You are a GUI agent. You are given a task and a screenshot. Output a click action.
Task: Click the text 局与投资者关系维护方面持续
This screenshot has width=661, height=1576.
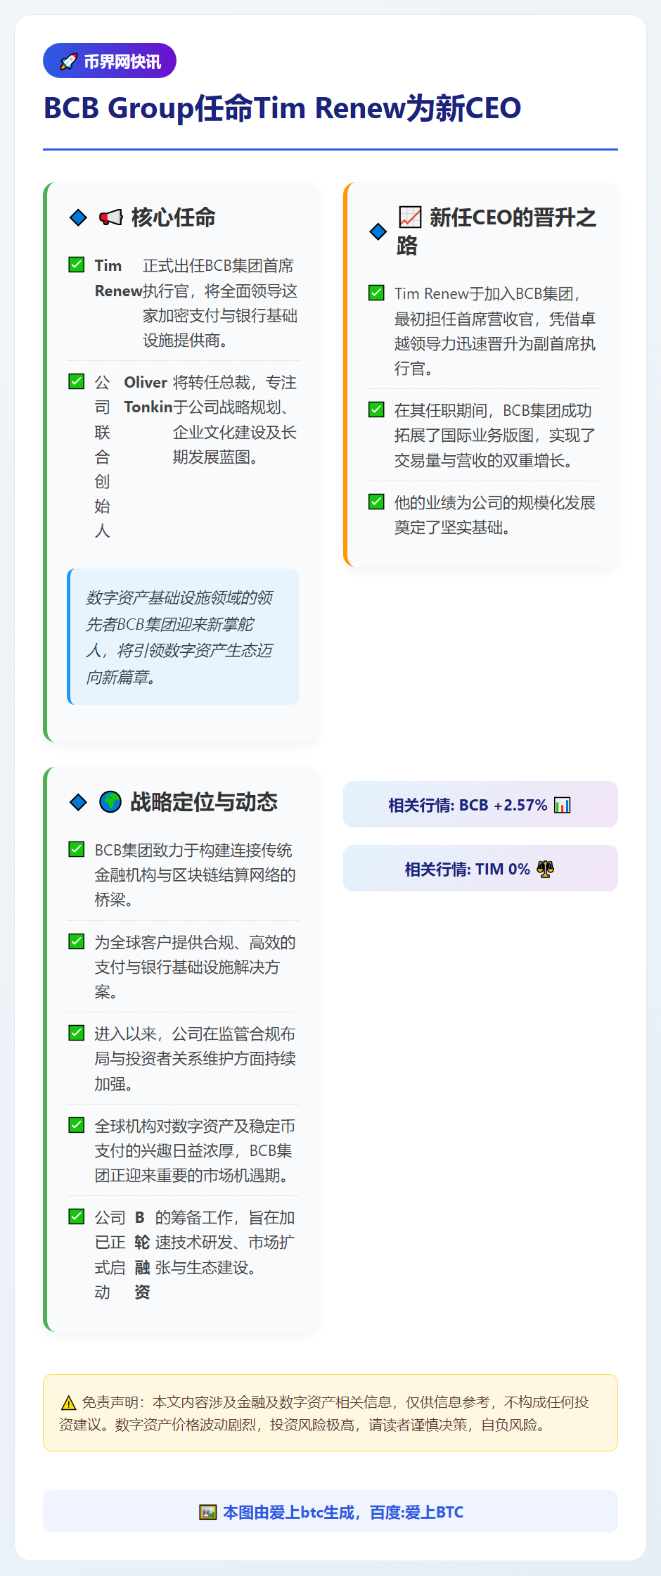point(195,1058)
